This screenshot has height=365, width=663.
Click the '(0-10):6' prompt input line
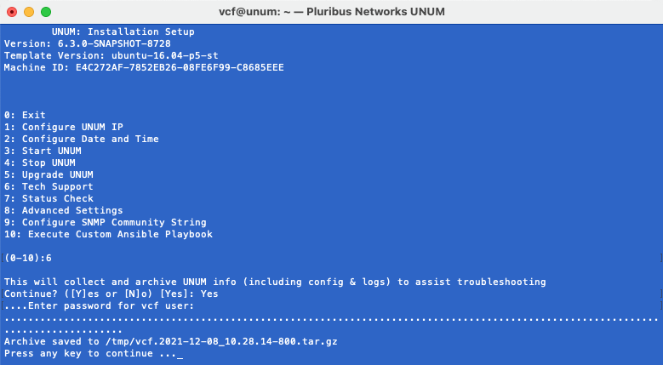[x=28, y=258]
